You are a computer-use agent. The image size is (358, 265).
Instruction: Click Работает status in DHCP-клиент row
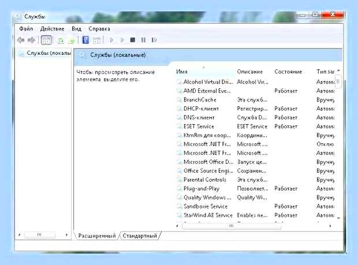click(x=286, y=109)
